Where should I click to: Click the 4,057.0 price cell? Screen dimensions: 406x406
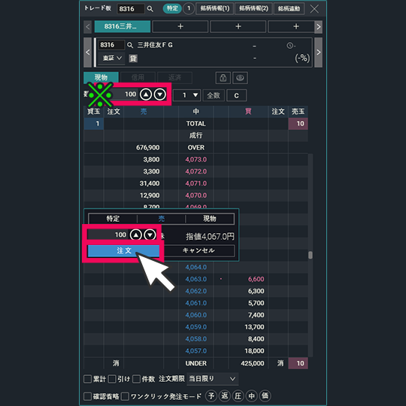[195, 351]
